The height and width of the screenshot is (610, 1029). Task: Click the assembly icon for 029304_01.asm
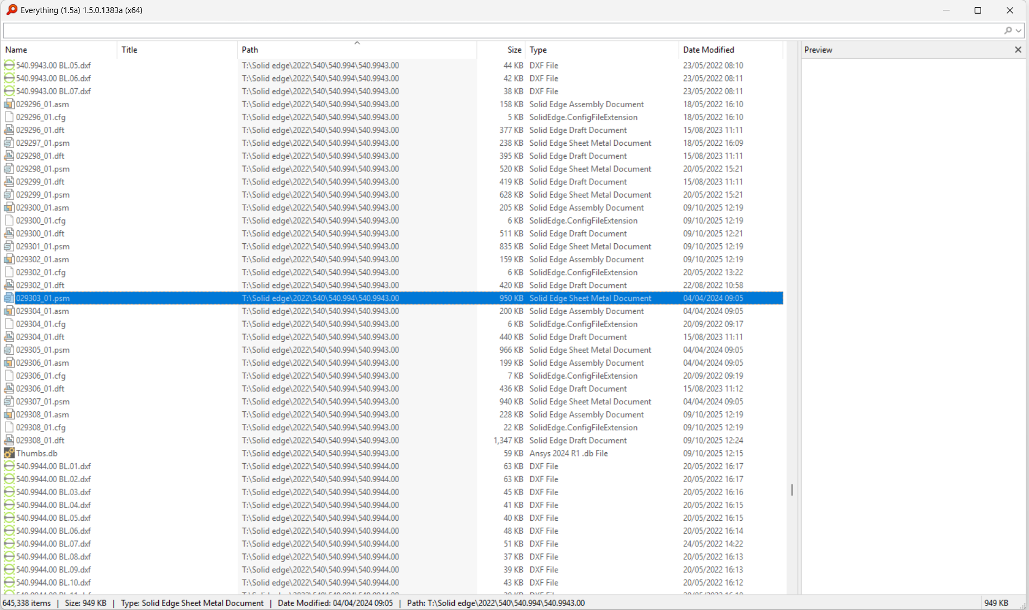point(9,311)
